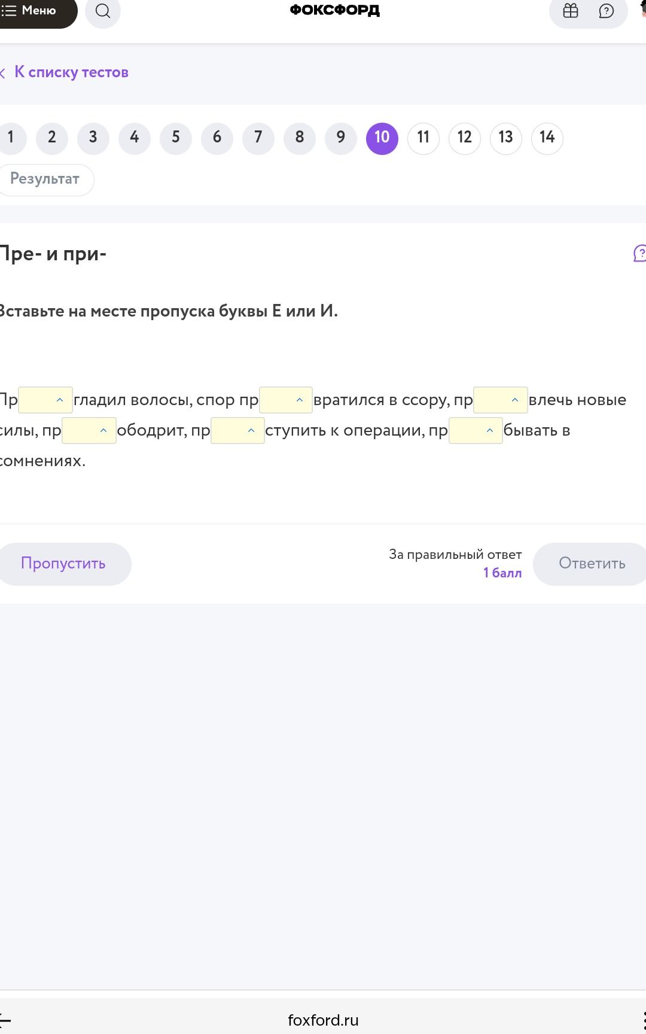Open question 9
This screenshot has height=1034, width=646.
(341, 138)
